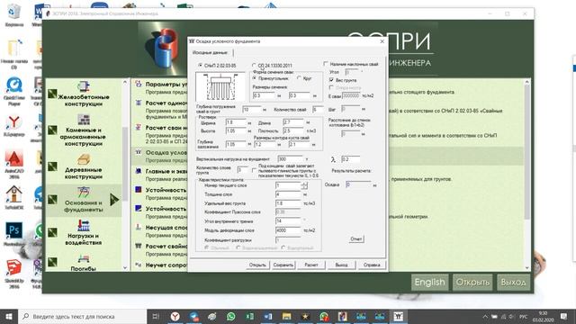Click the Модуль деформации слоя field

[288, 230]
